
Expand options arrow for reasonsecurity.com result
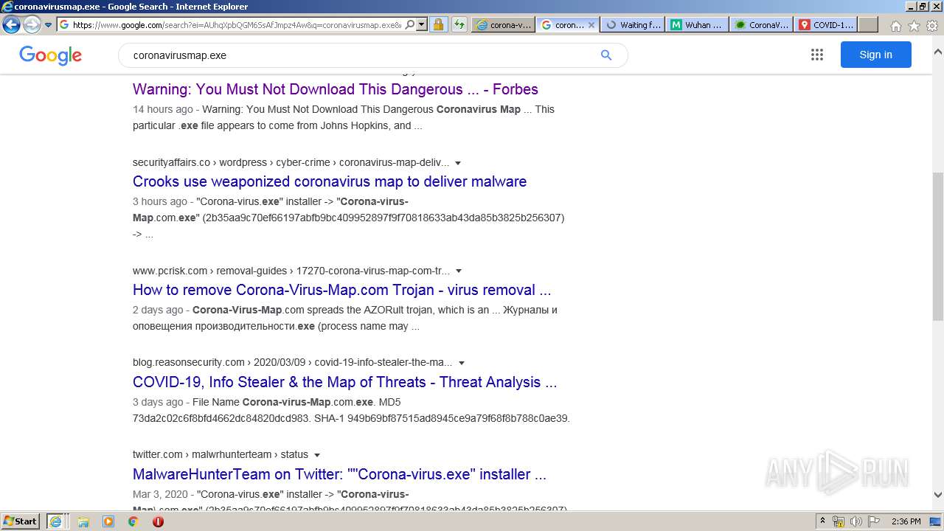click(462, 363)
